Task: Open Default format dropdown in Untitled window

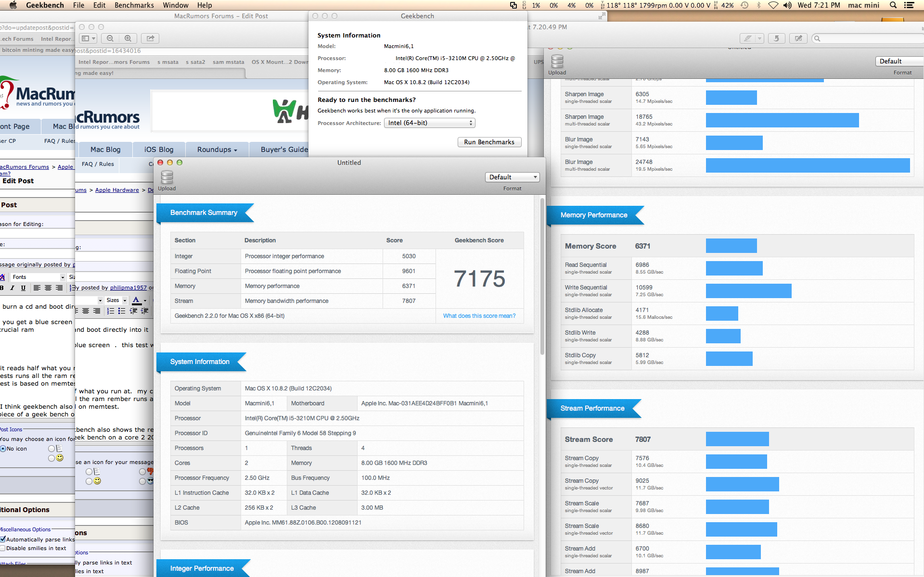Action: click(x=512, y=177)
